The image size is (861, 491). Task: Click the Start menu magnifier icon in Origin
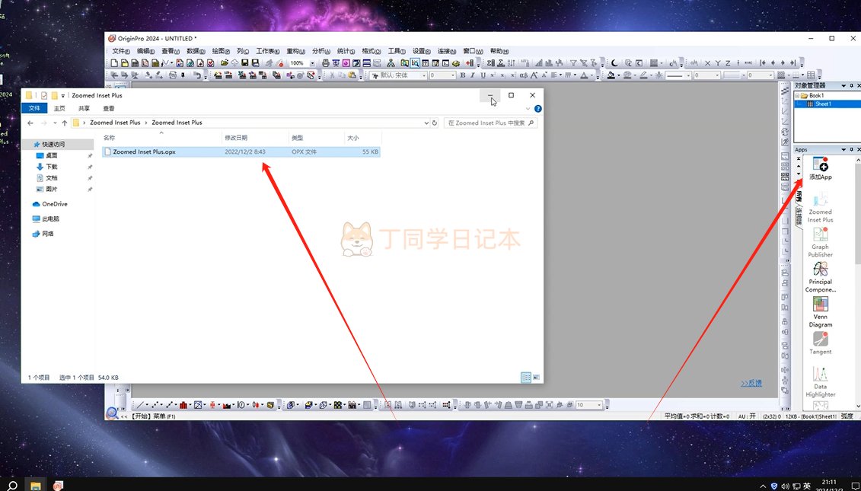pos(111,413)
